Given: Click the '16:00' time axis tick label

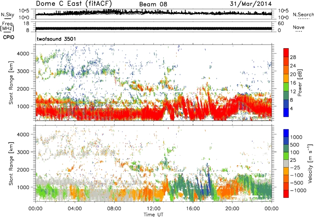Looking at the screenshot, I should (x=193, y=209).
